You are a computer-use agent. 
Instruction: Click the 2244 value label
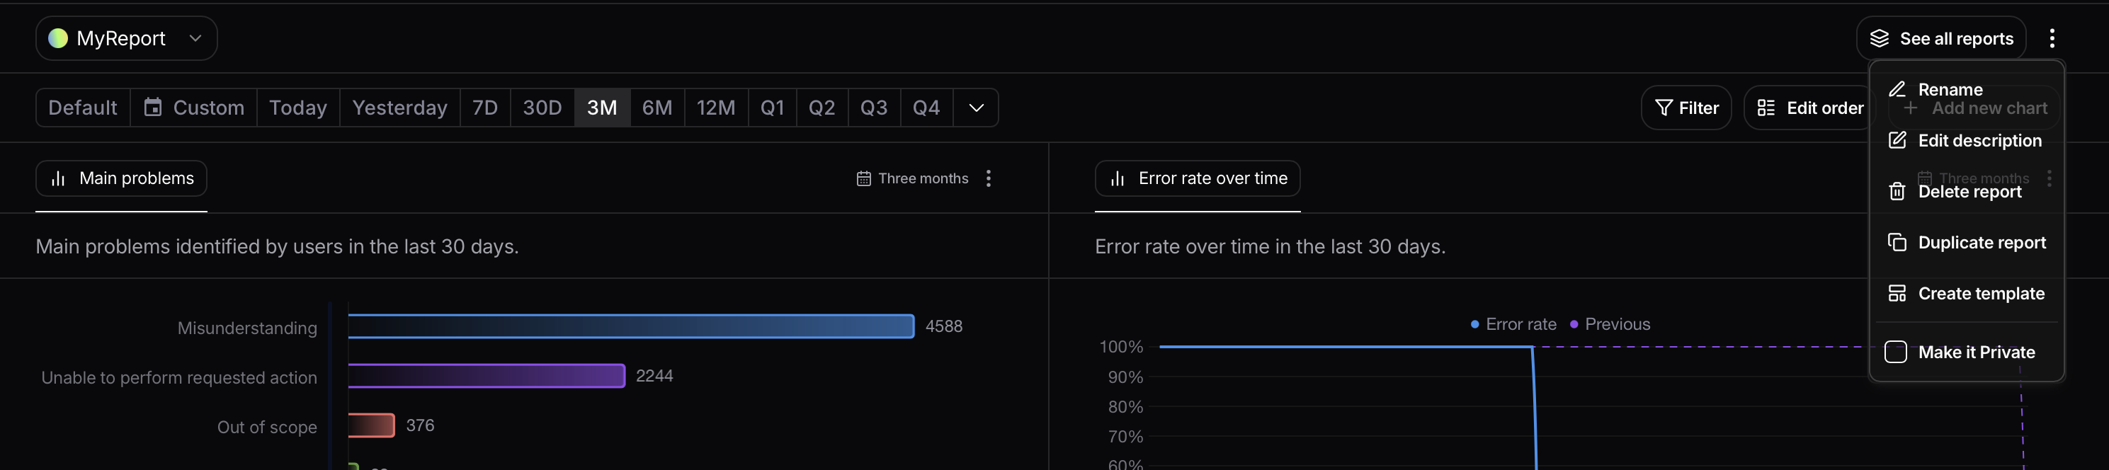click(654, 376)
